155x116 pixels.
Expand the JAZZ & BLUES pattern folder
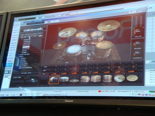tap(19, 54)
